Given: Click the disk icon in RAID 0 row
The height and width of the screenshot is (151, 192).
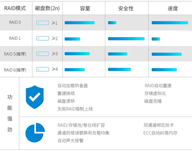Looking at the screenshot, I should point(43,23).
